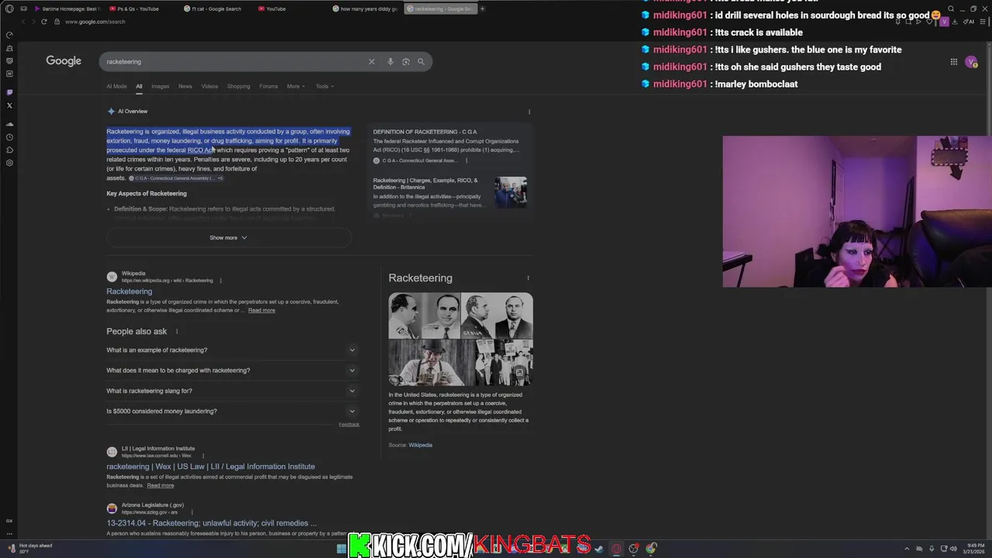Open AI Overview options menu
The image size is (992, 558).
pos(529,112)
